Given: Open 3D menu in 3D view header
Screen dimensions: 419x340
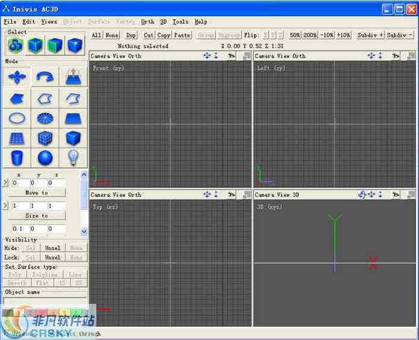Looking at the screenshot, I should click(x=296, y=195).
